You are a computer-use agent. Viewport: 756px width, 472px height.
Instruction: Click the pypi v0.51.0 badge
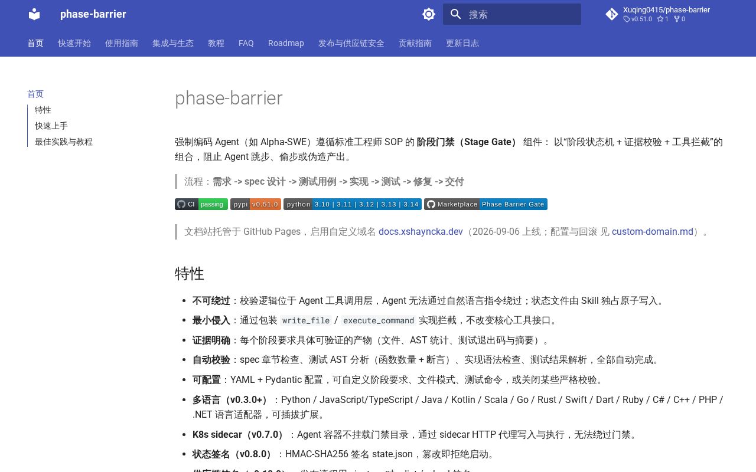pyautogui.click(x=256, y=204)
